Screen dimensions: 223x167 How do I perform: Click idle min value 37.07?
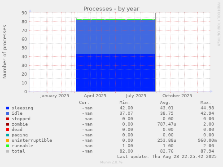126,113
